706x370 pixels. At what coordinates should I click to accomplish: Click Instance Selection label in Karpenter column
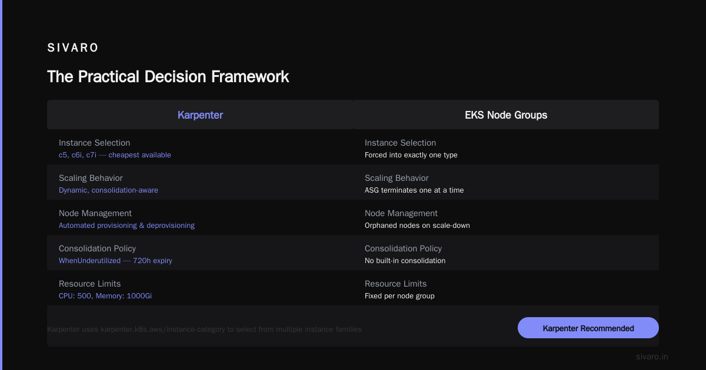(94, 143)
